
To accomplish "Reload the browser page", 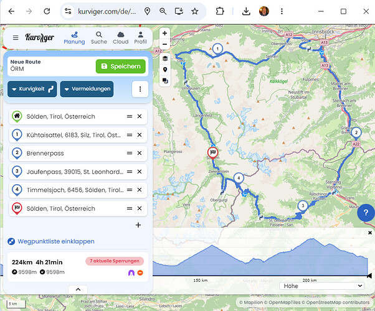I will click(47, 11).
